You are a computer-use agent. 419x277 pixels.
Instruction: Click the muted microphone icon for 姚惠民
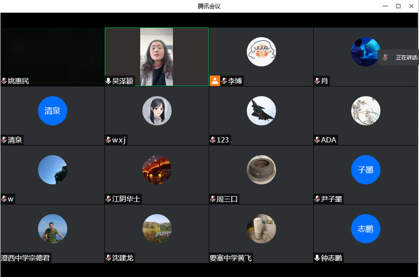click(x=4, y=81)
